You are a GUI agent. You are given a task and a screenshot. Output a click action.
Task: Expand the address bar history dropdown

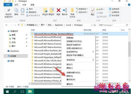[x=92, y=25]
